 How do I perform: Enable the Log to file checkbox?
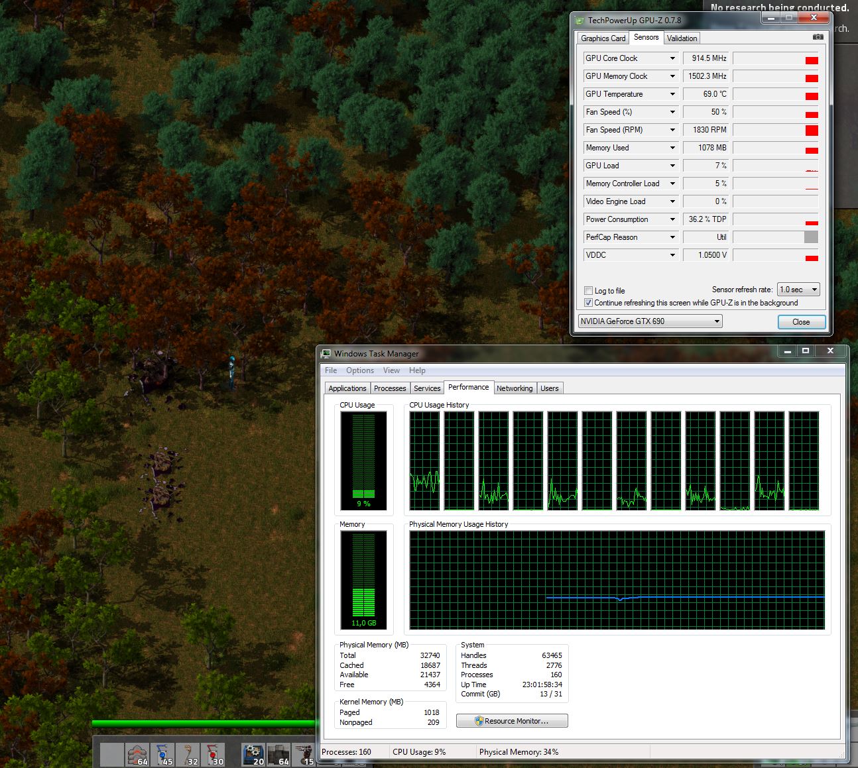[588, 290]
